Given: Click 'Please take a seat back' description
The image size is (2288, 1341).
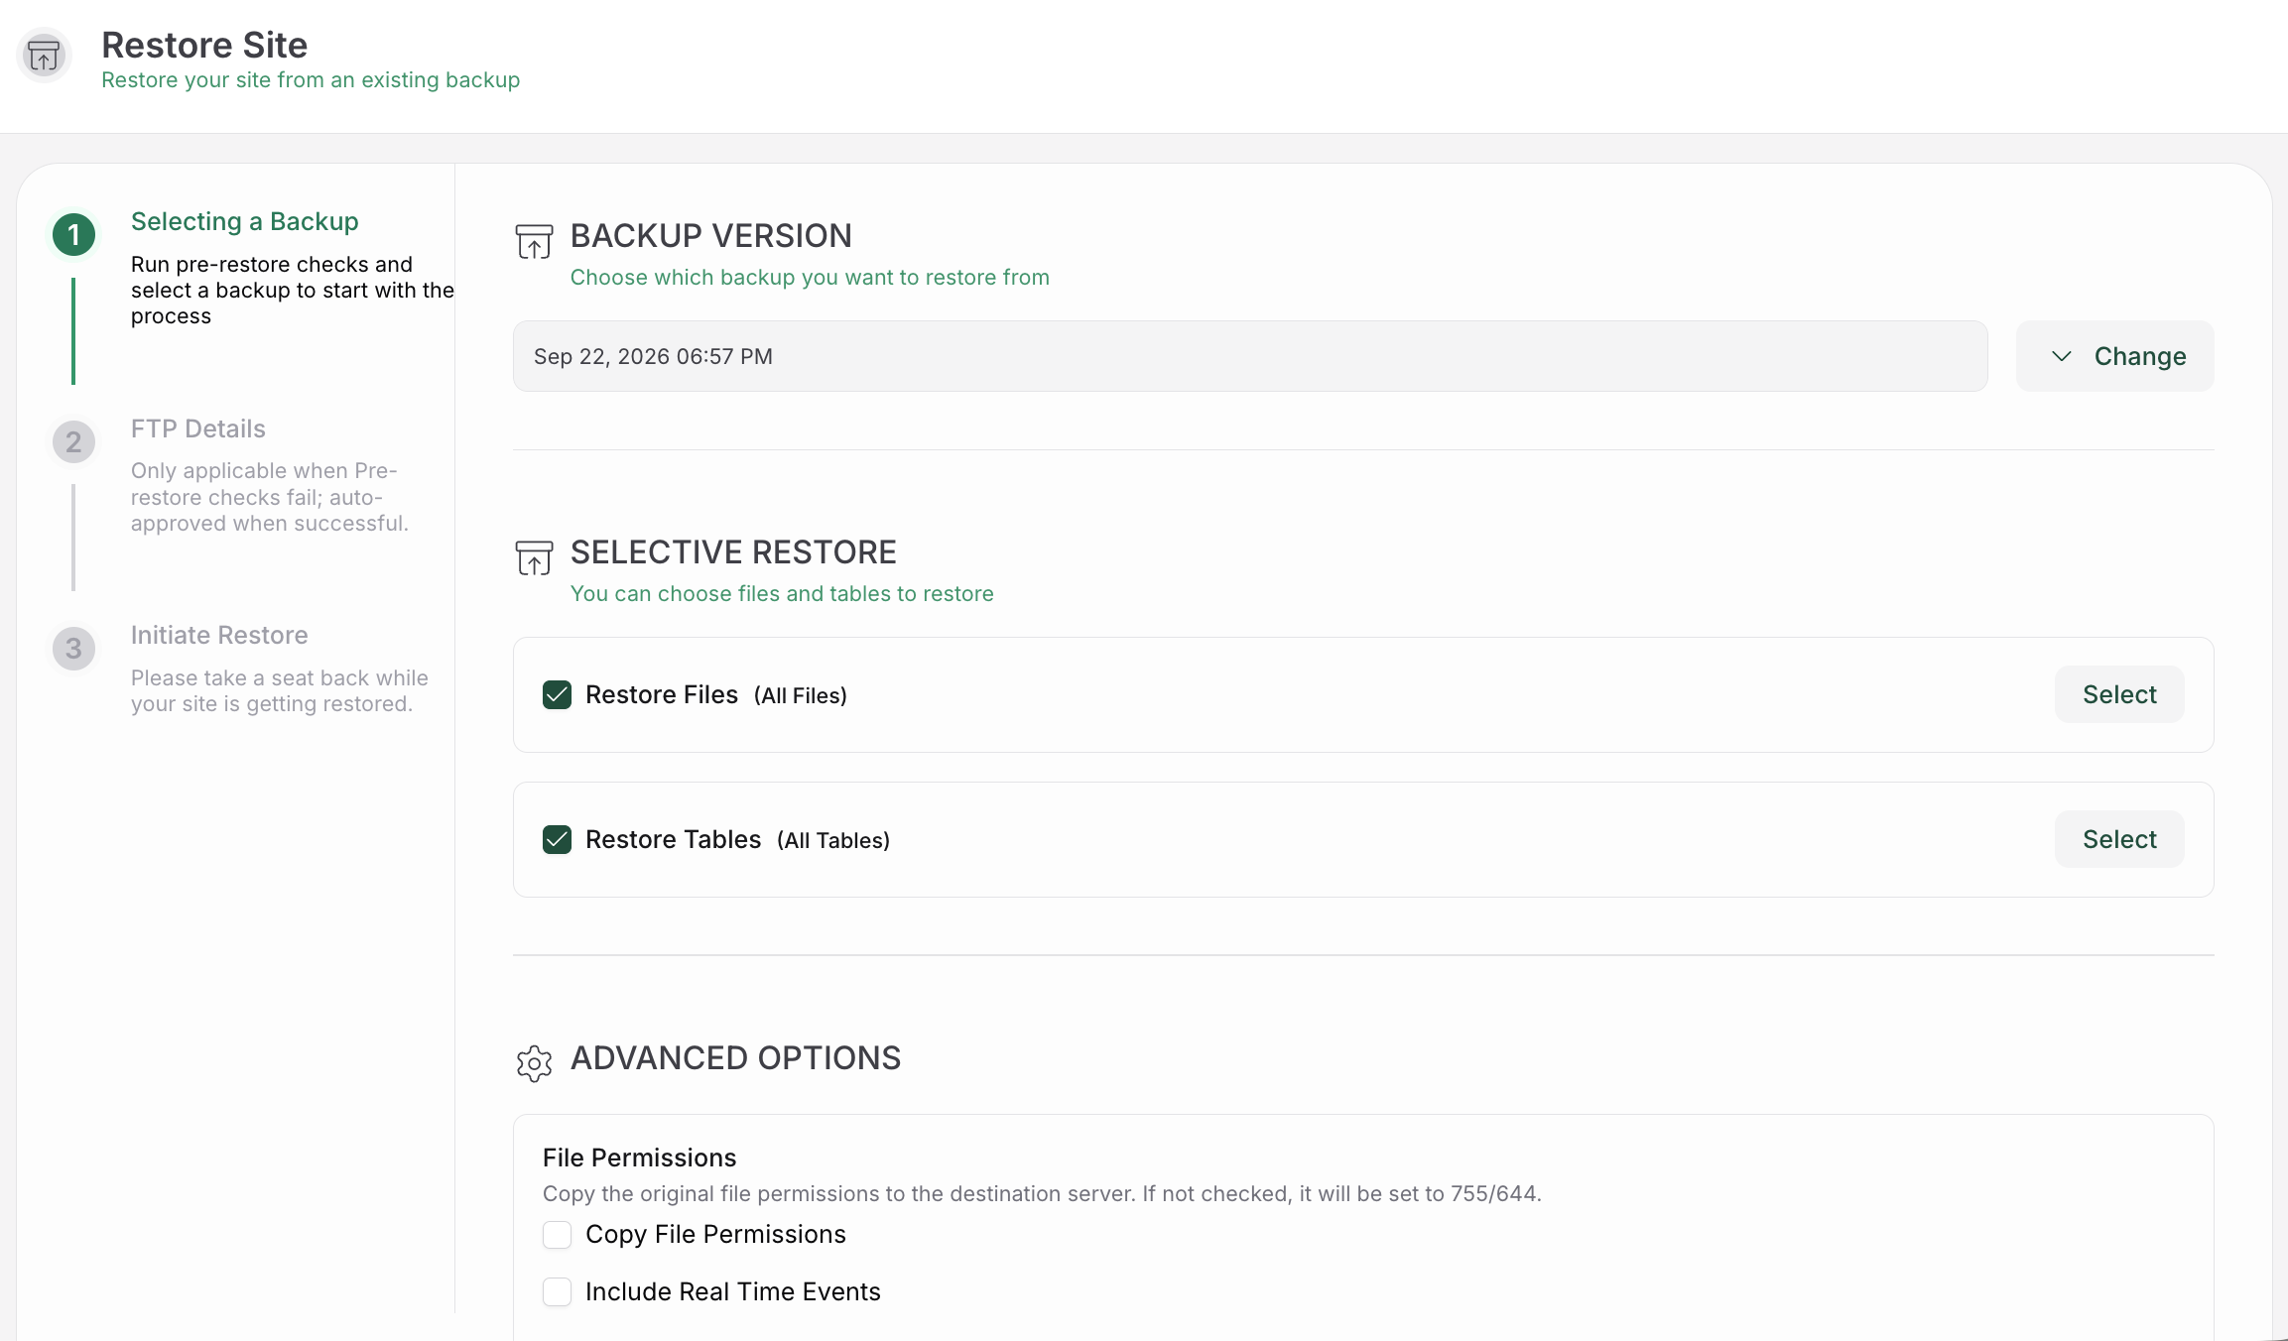Looking at the screenshot, I should [280, 691].
